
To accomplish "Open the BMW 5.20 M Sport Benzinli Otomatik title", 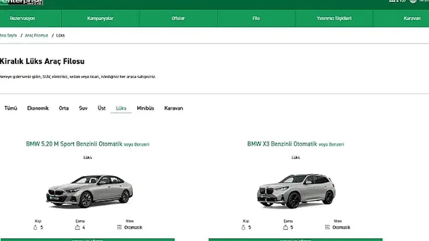I will (x=88, y=144).
